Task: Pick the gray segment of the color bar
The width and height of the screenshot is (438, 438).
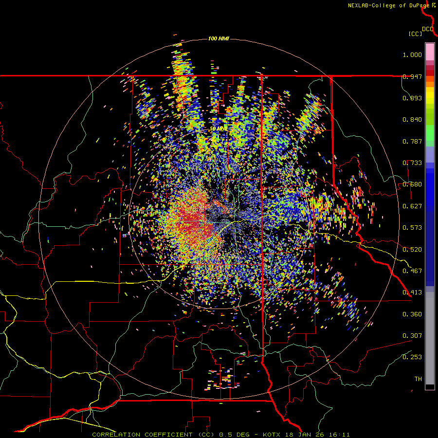Action: pyautogui.click(x=430, y=338)
